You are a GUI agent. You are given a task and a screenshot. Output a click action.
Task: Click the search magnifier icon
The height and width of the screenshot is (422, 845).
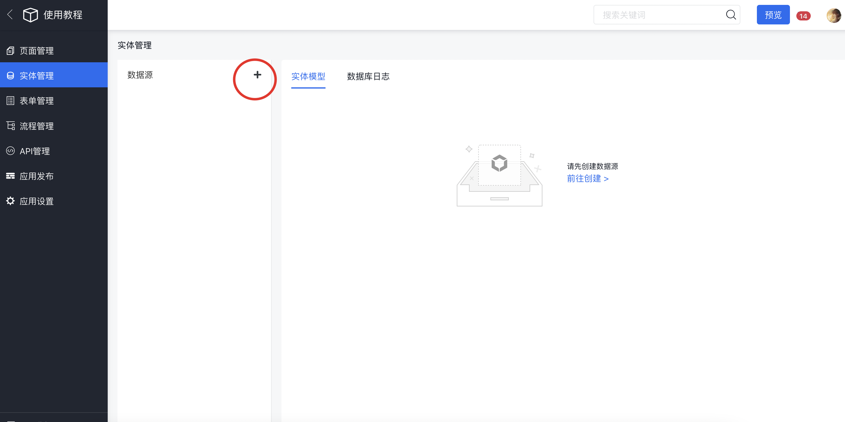[731, 15]
